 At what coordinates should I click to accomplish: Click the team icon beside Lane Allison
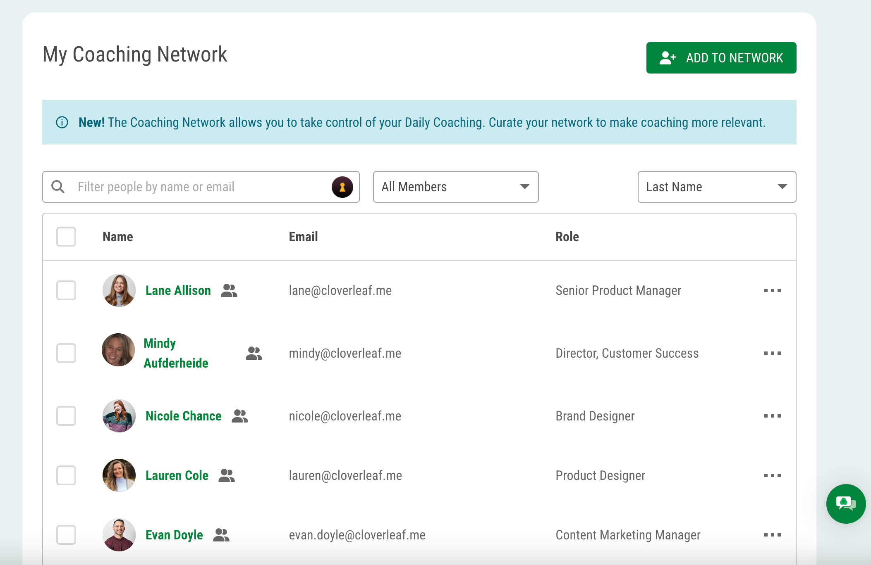229,290
